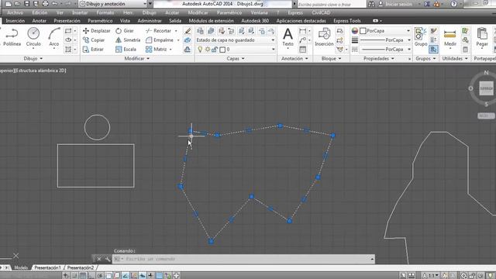Click the linear dimension icon in Anotación panel
This screenshot has width=496, height=279.
[x=303, y=31]
